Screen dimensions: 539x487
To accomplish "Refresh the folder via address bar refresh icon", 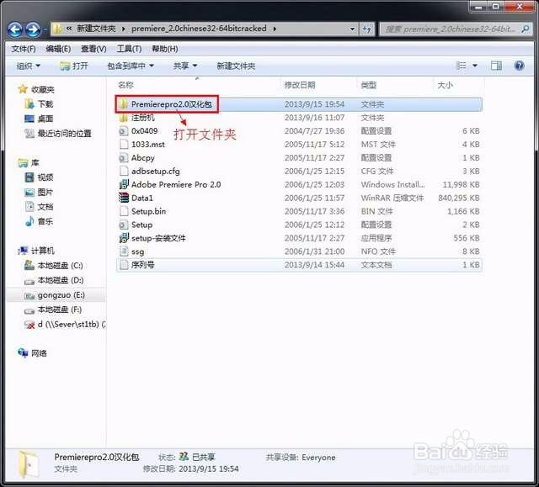I will 367,29.
